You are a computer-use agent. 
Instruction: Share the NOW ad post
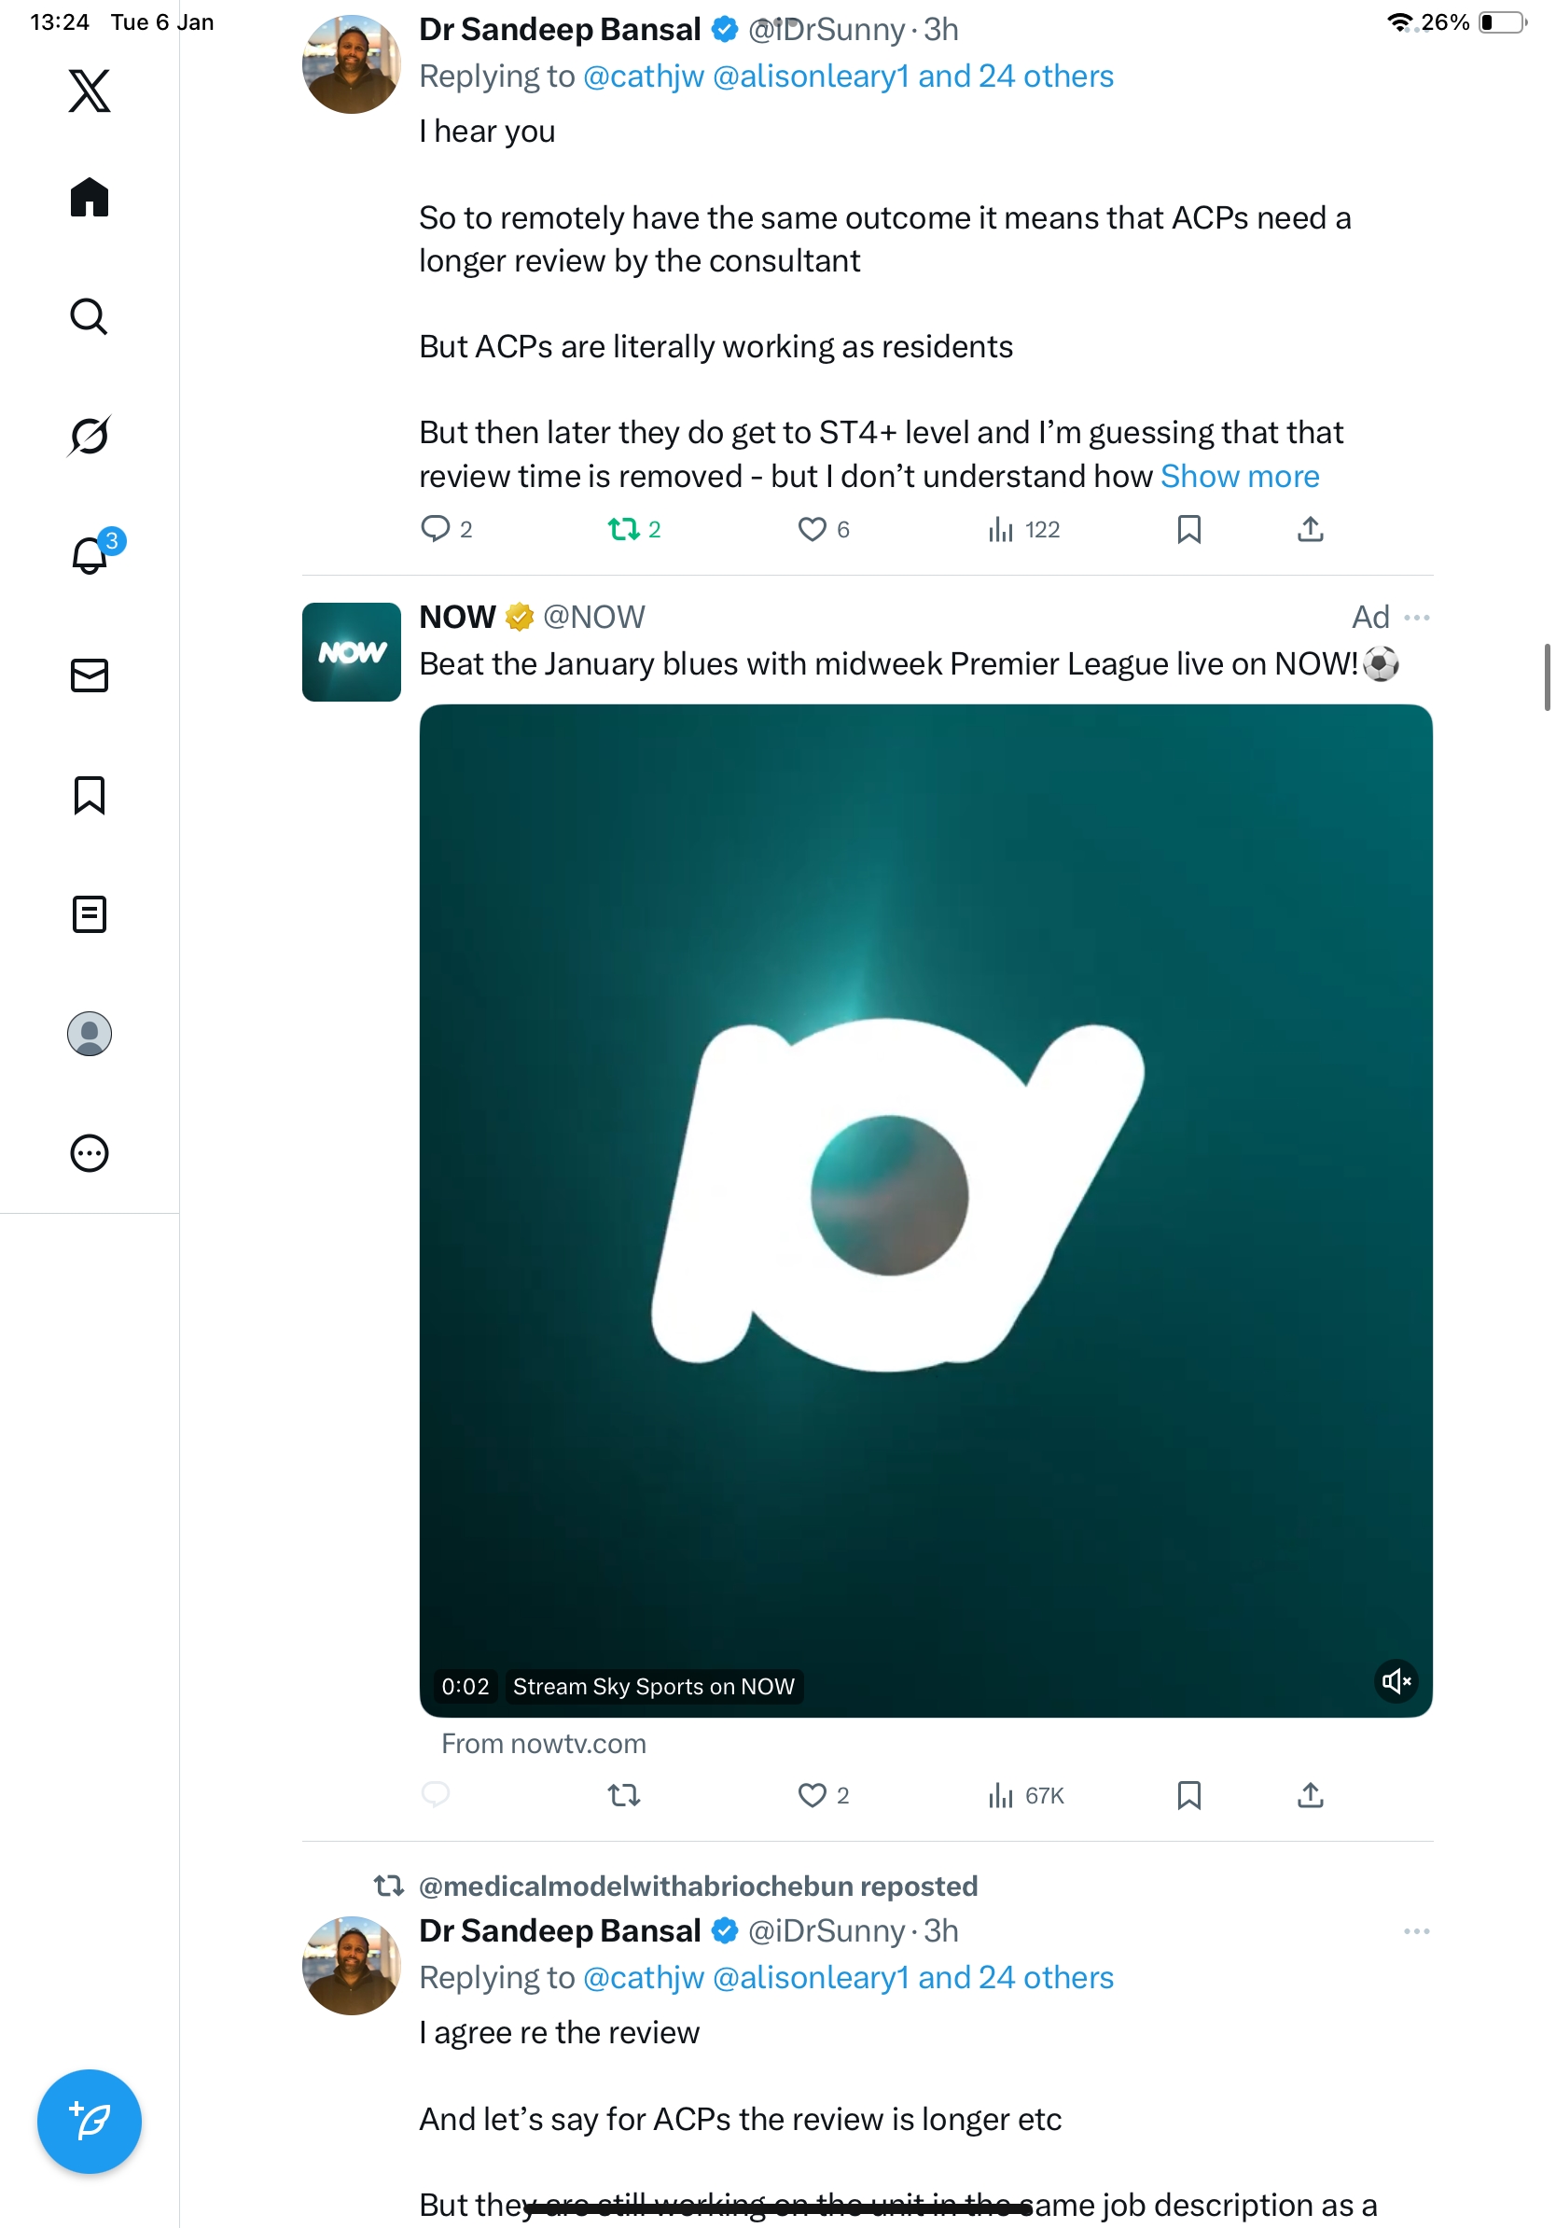[1310, 1795]
